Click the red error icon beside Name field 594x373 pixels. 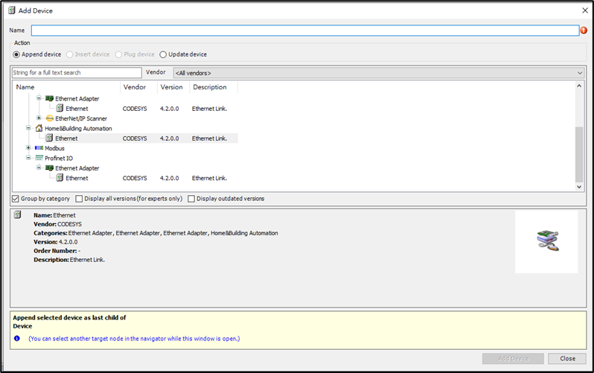pos(584,31)
